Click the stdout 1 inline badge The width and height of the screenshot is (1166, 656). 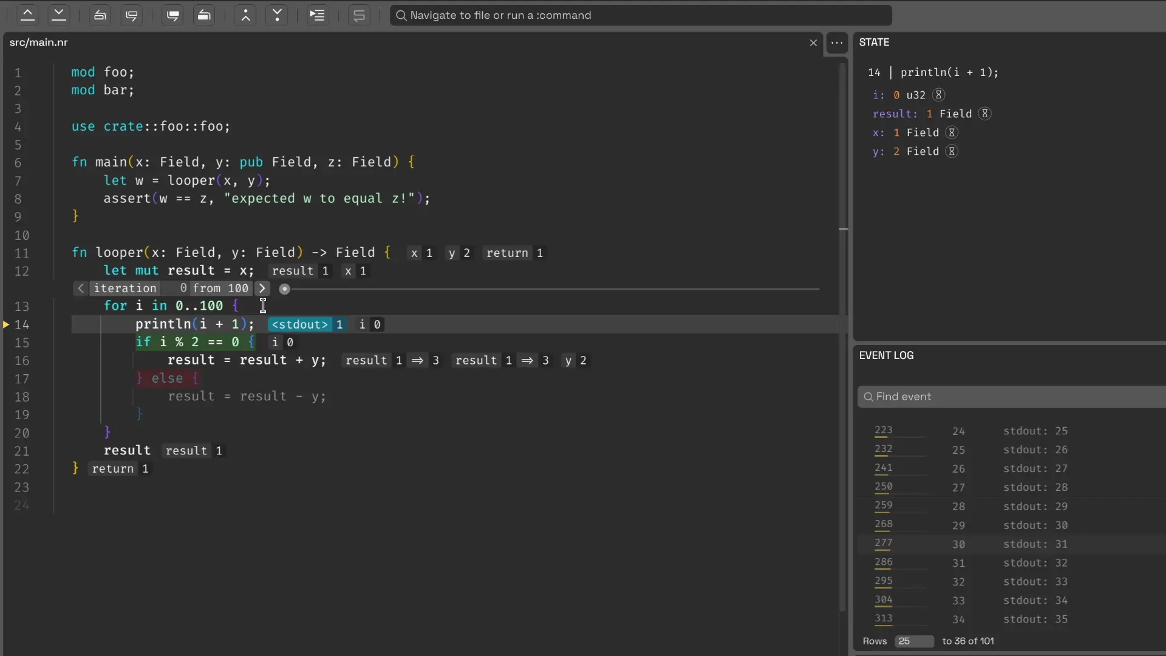pyautogui.click(x=307, y=324)
